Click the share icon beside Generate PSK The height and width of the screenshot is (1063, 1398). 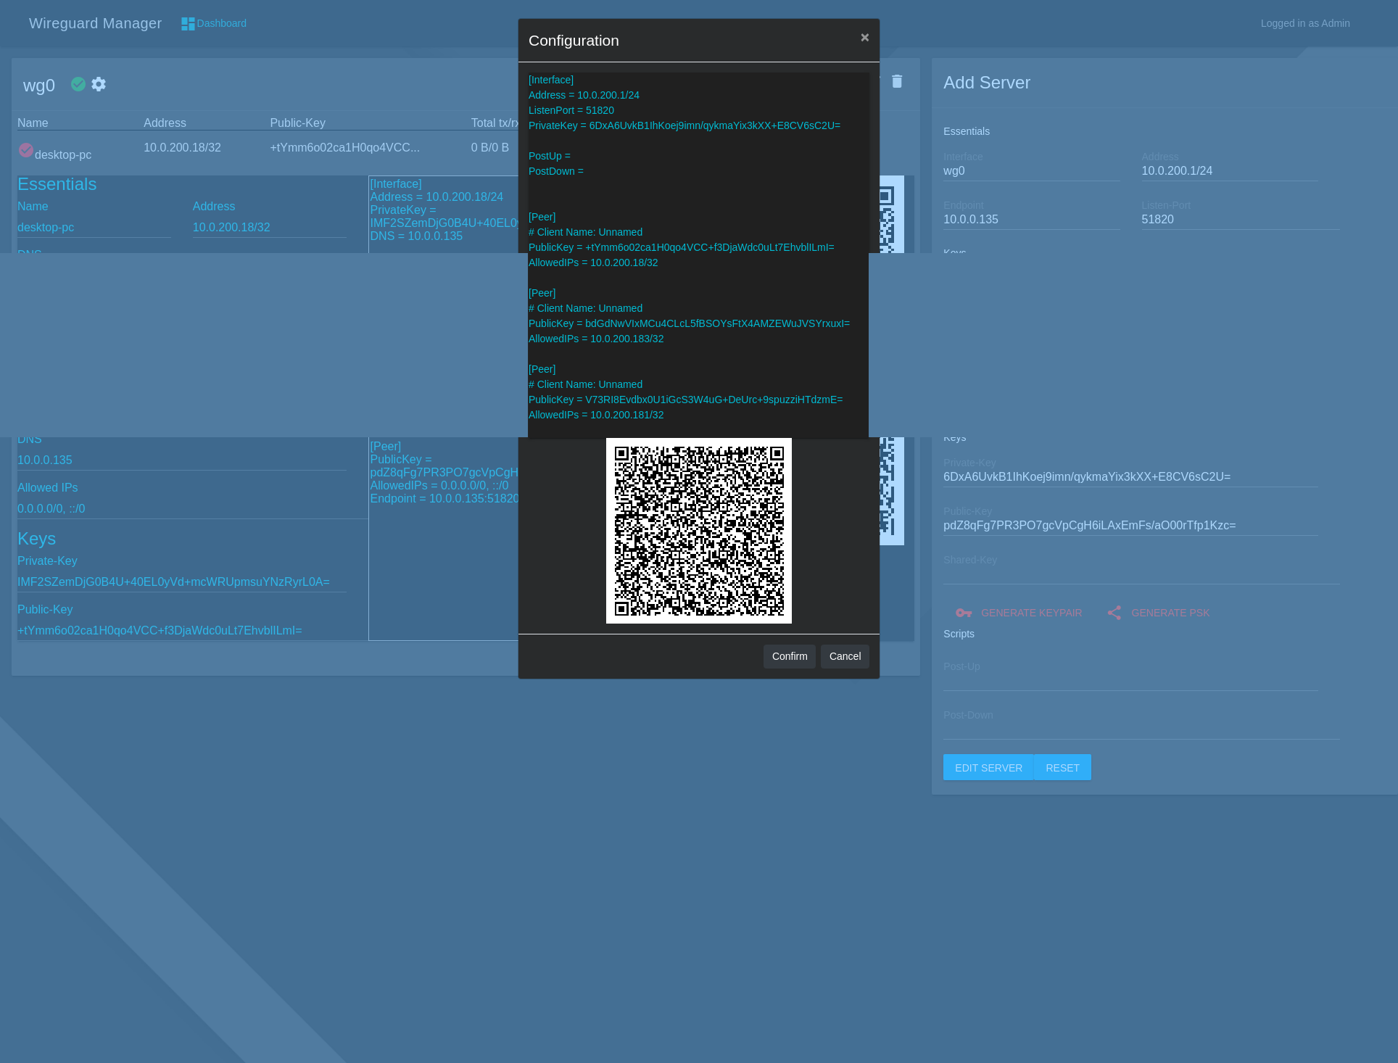1114,613
